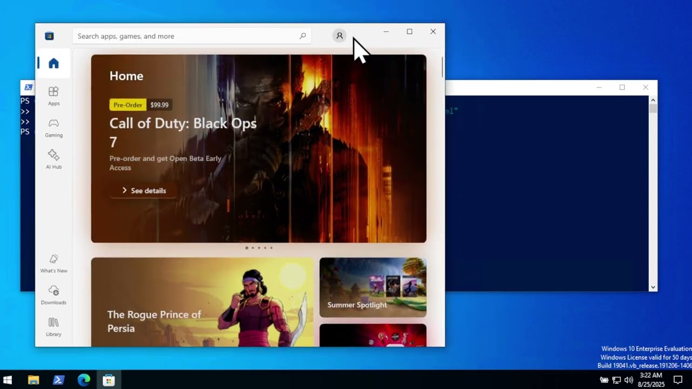
Task: Maximize the Microsoft Store window
Action: 409,31
